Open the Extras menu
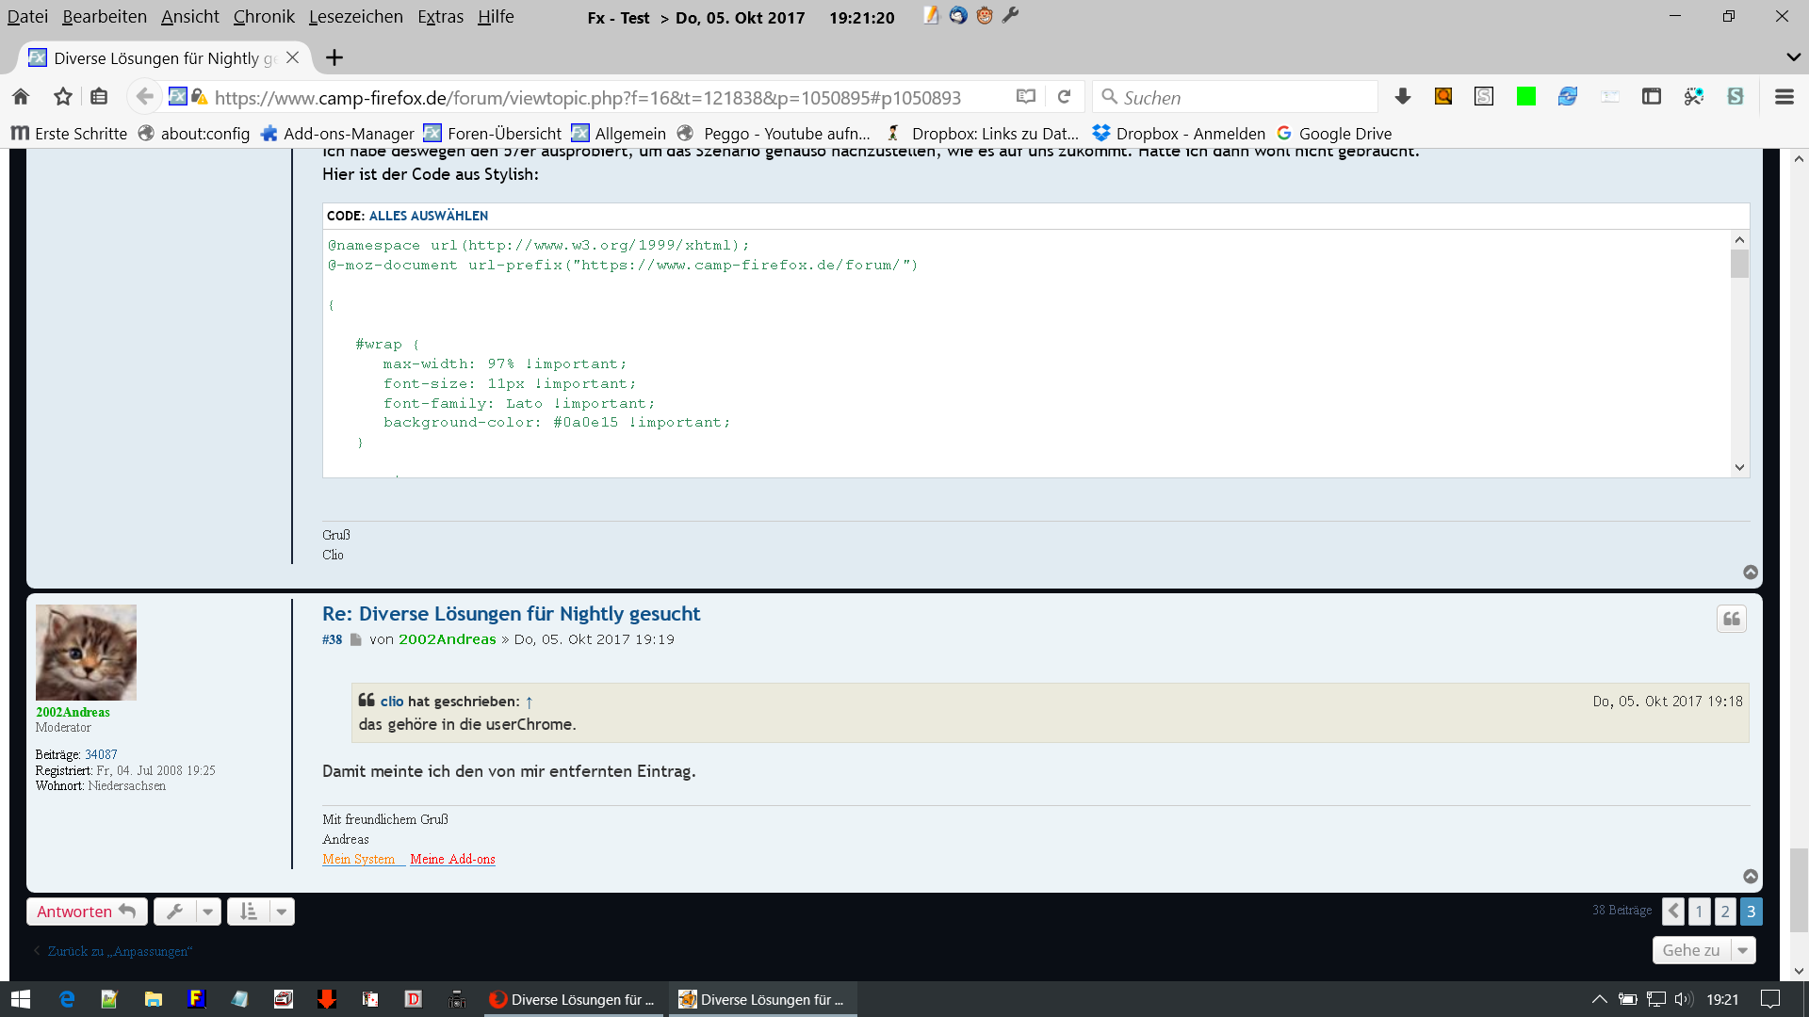The height and width of the screenshot is (1017, 1809). point(440,17)
